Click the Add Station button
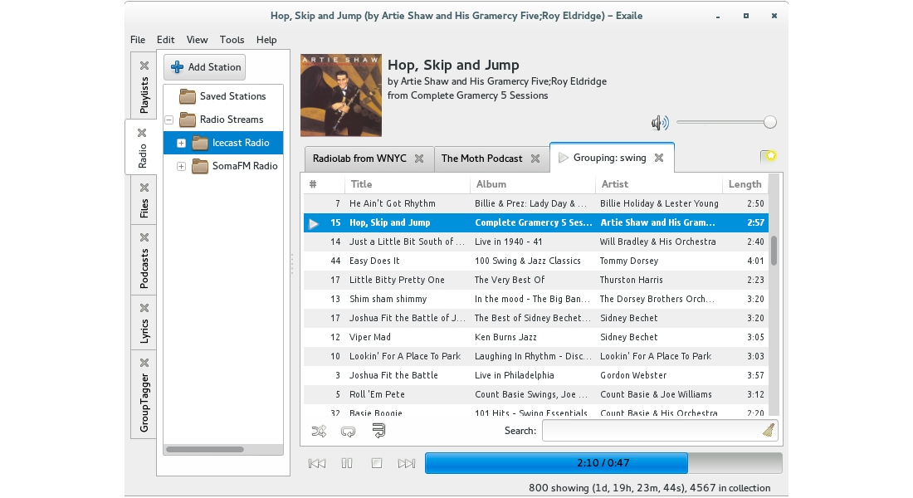 (x=204, y=67)
